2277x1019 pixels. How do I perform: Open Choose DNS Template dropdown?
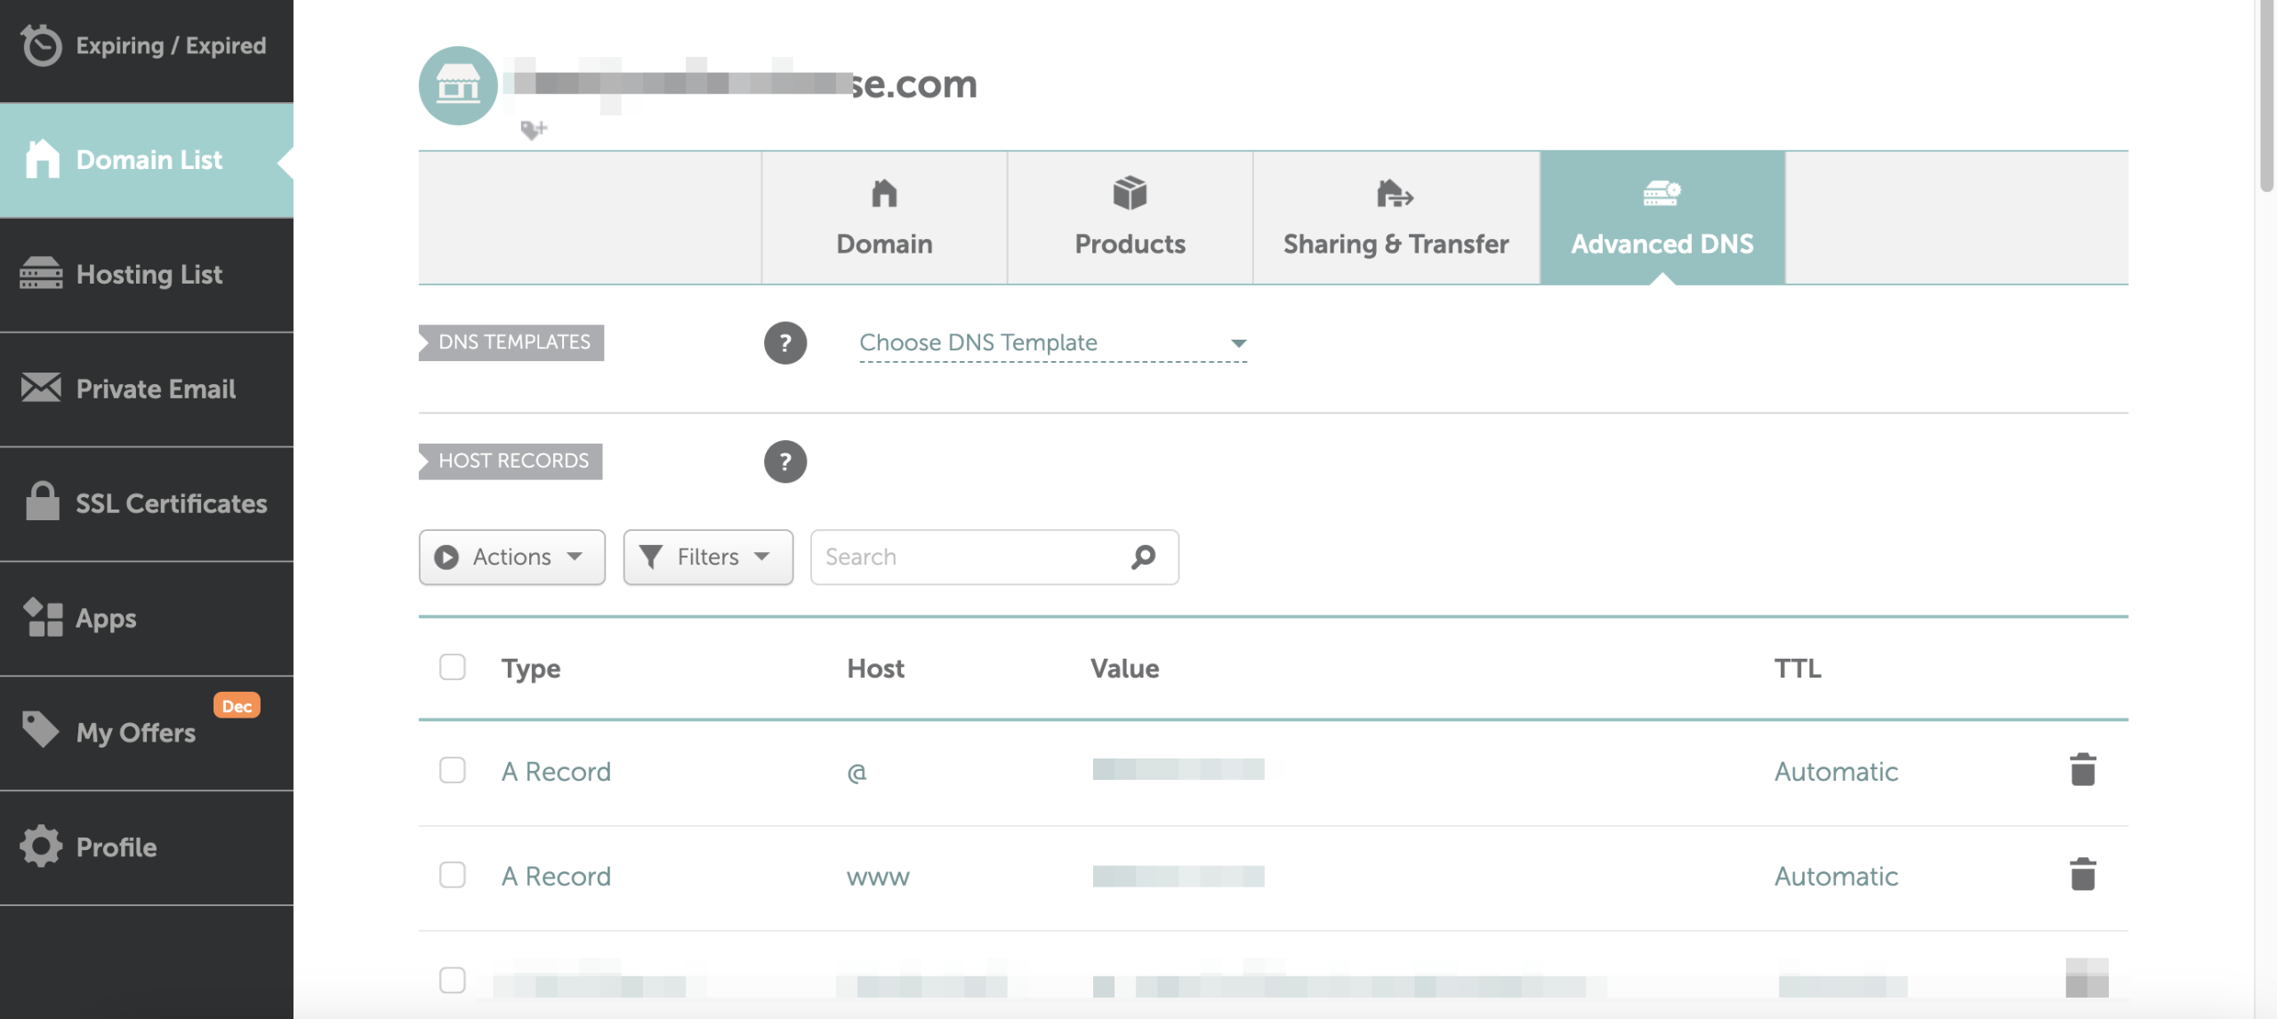coord(1052,343)
